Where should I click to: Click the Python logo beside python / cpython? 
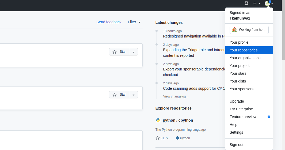(158, 120)
